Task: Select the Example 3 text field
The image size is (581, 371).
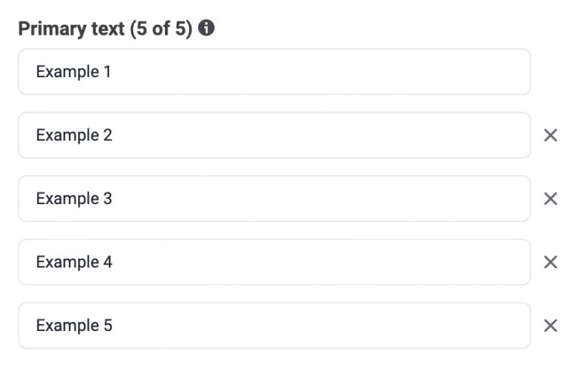Action: pyautogui.click(x=274, y=199)
